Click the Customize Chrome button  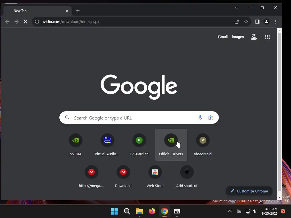(249, 191)
